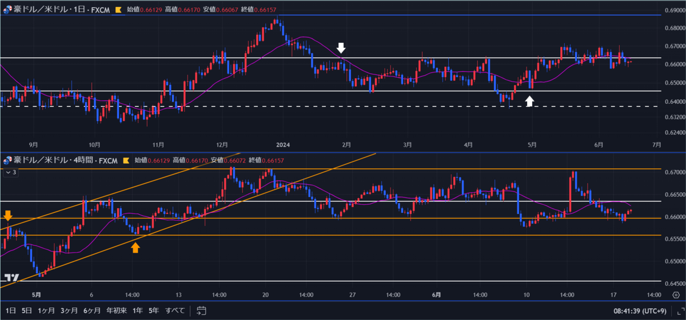Screen dimensions: 686x320
Task: Click the 27 date label on 4-hour axis
Action: pyautogui.click(x=352, y=295)
